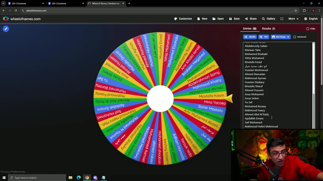323x181 pixels.
Task: Click the address bar URL
Action: 36,11
